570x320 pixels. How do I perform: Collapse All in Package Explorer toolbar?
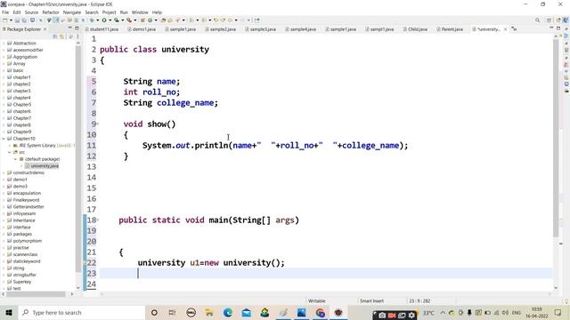55,36
